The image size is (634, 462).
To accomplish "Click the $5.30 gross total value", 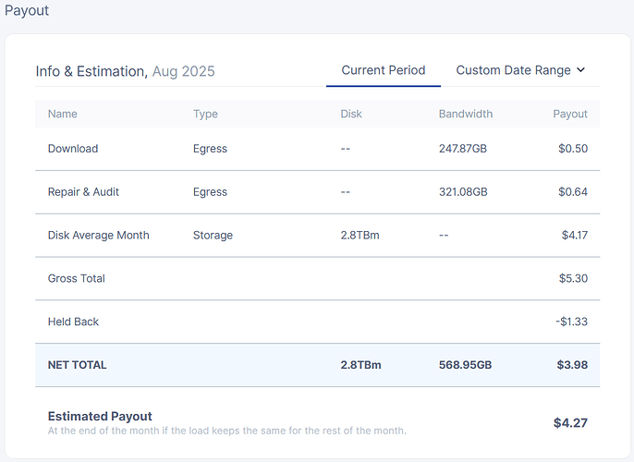I will (x=573, y=278).
